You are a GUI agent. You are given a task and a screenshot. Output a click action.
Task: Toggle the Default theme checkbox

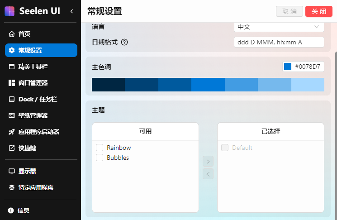pyautogui.click(x=225, y=148)
